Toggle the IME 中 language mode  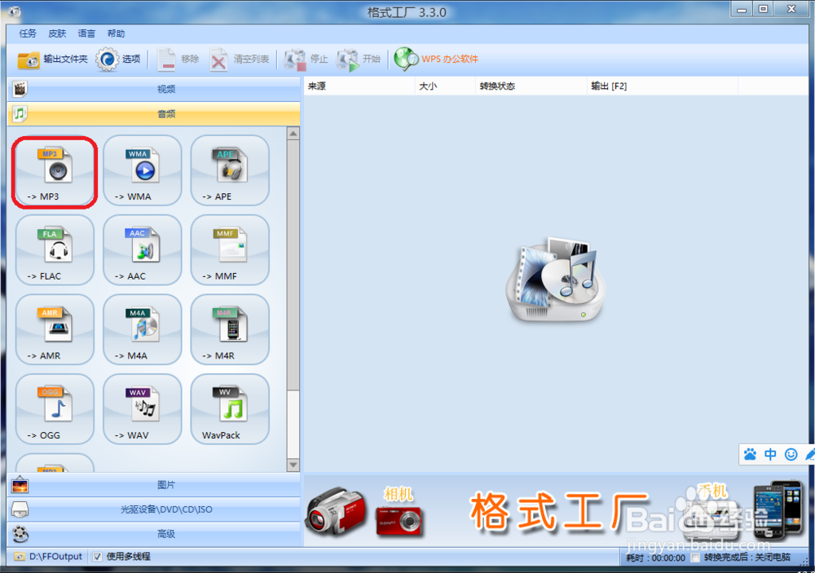(x=770, y=455)
